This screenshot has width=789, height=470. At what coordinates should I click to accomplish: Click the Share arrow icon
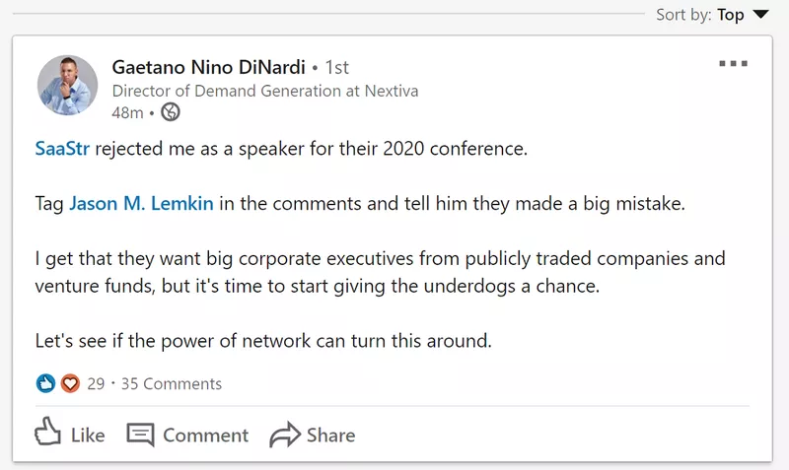(285, 435)
